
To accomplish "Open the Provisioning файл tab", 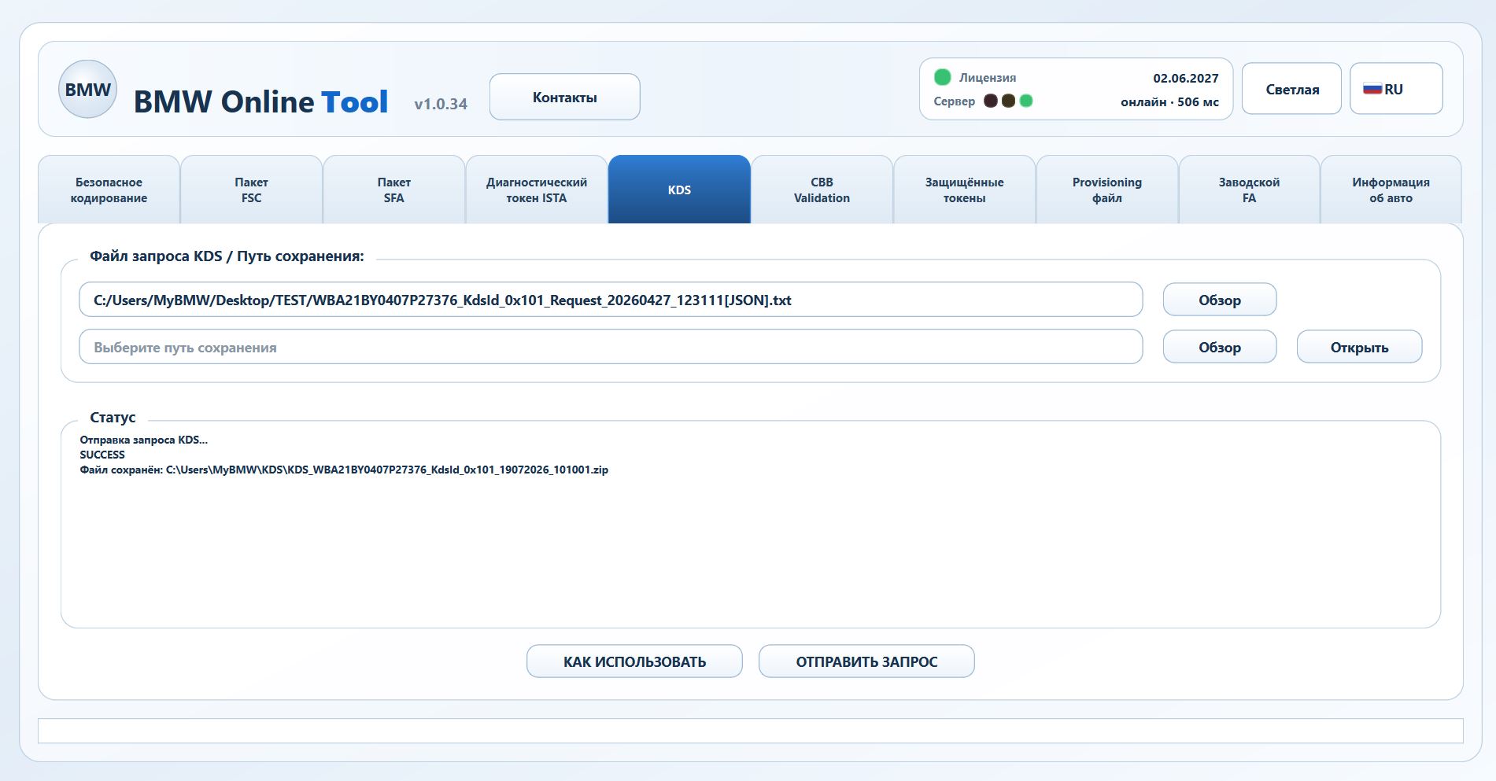I will (1106, 190).
